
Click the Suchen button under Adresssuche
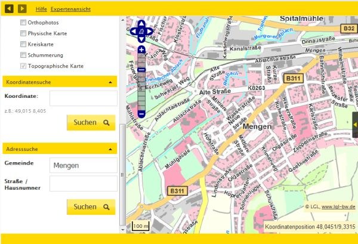(91, 207)
